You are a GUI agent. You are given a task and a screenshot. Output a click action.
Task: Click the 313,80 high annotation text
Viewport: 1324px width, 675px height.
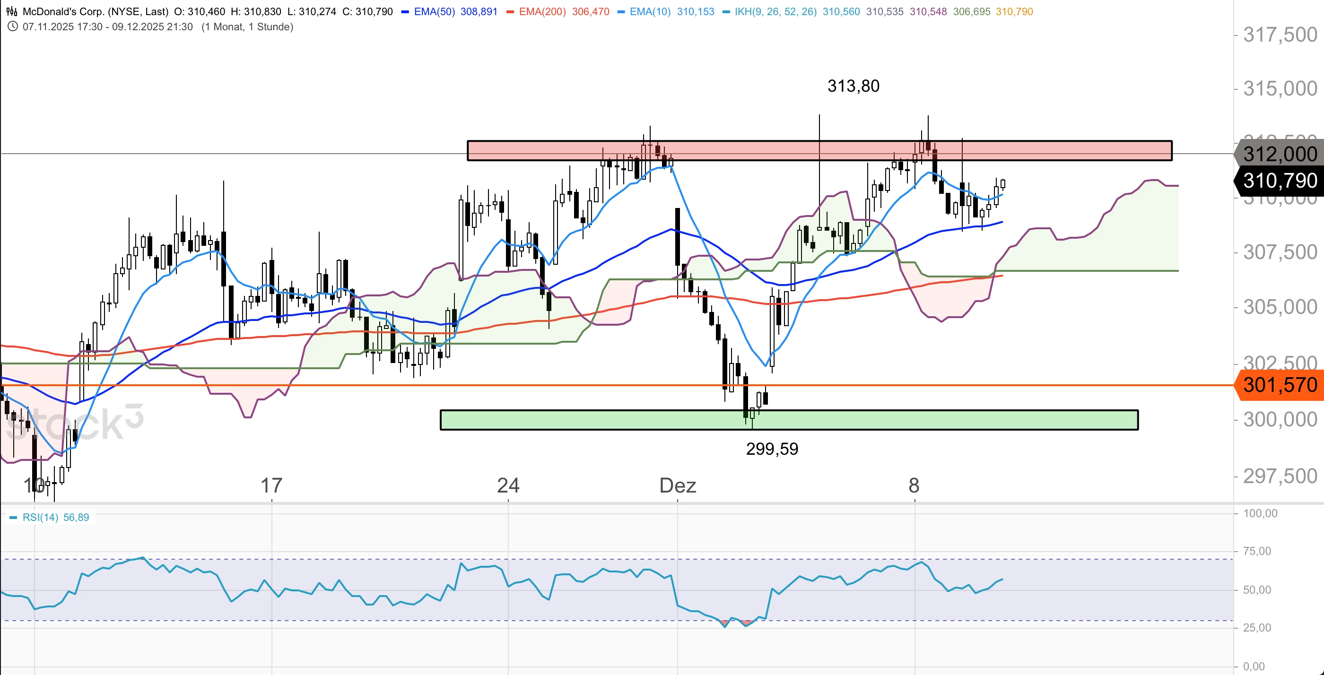pos(853,86)
